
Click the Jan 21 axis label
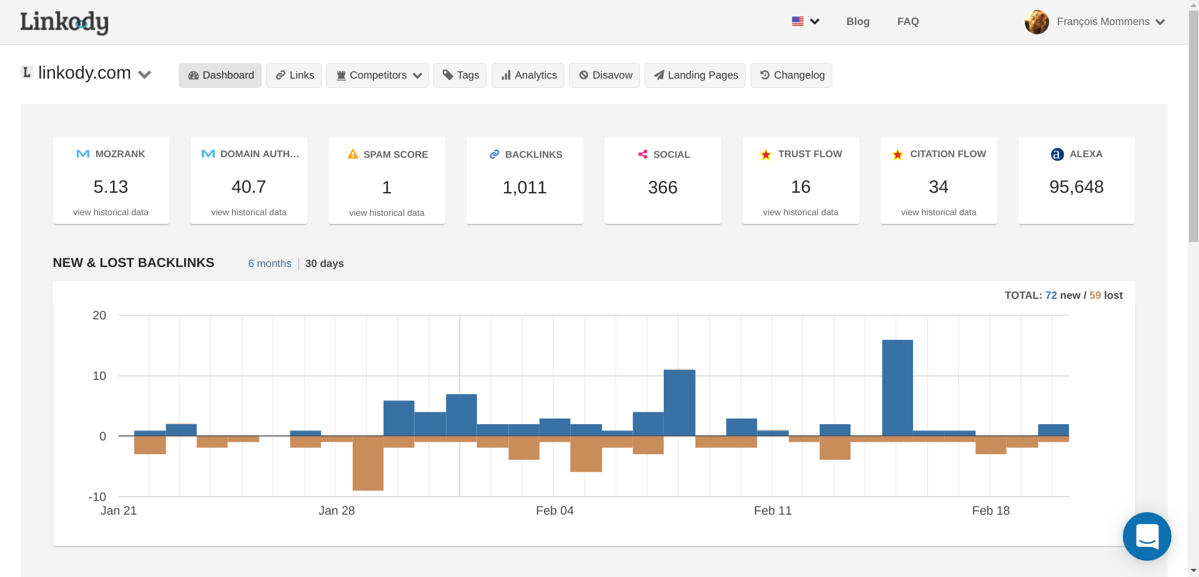click(119, 510)
